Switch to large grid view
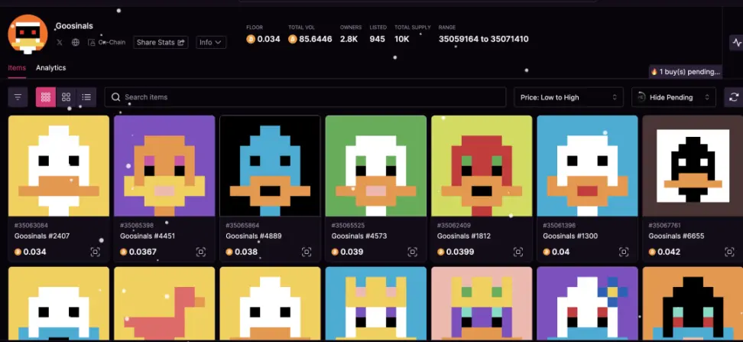This screenshot has height=342, width=743. point(67,97)
